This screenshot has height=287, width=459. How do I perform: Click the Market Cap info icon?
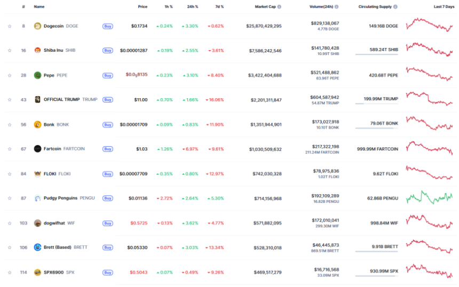(279, 7)
